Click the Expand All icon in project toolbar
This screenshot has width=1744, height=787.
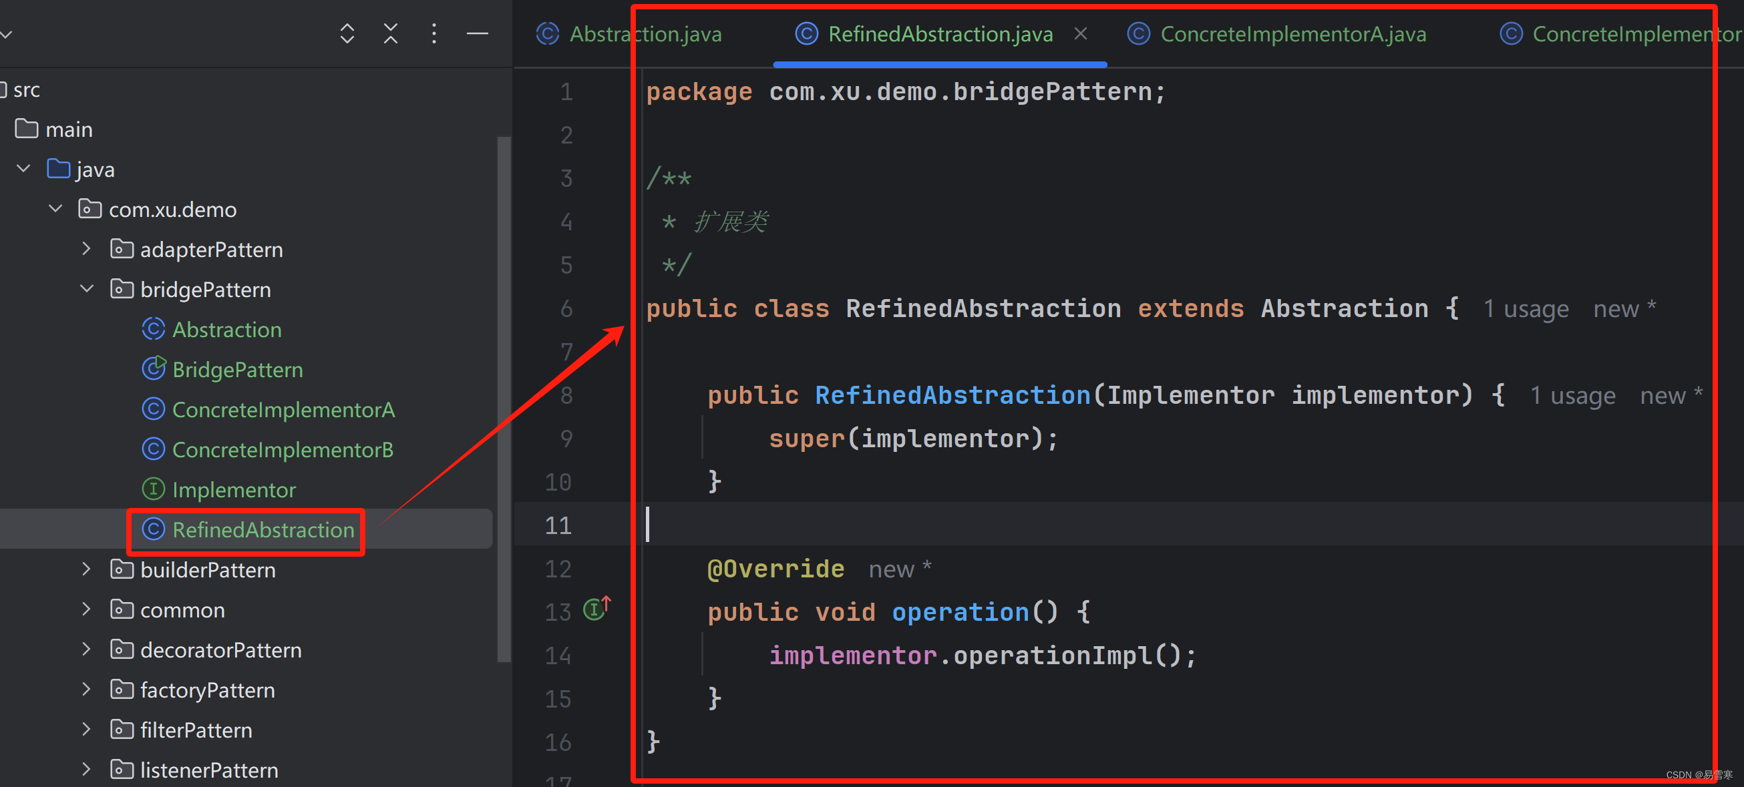point(347,33)
